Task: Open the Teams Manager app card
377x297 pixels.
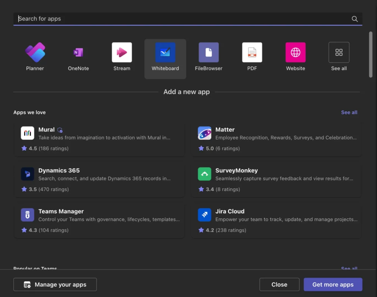Action: 99,220
